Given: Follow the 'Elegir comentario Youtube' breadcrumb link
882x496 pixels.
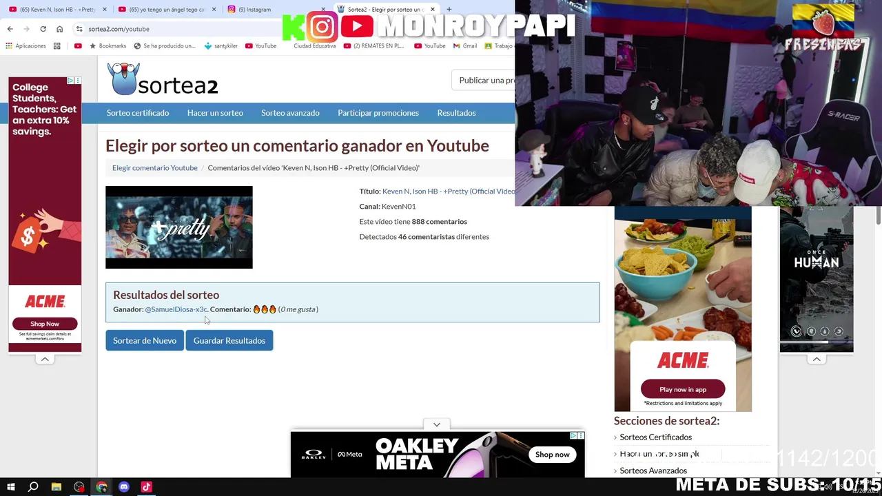Looking at the screenshot, I should coord(155,167).
